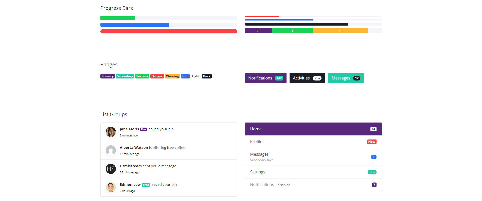Click the Dark badge

point(207,76)
